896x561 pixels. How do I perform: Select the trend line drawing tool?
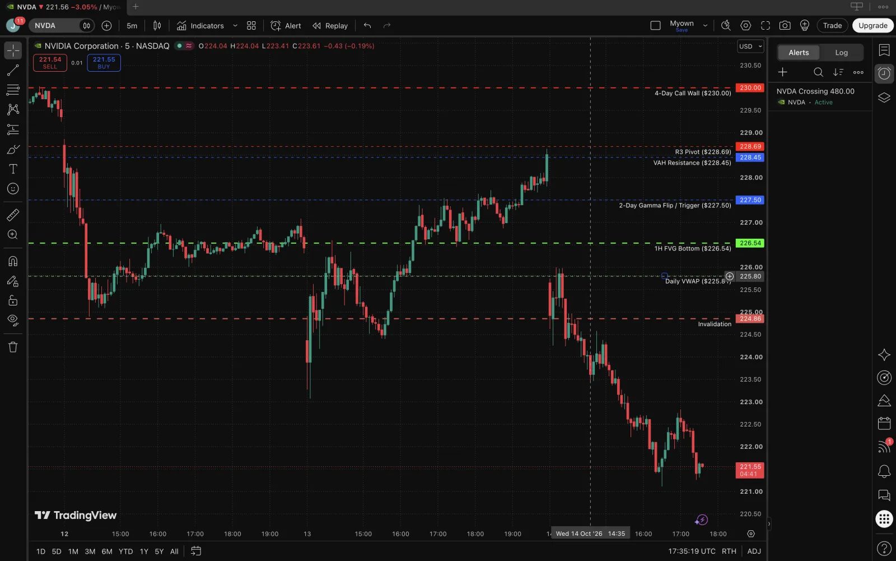[x=13, y=70]
